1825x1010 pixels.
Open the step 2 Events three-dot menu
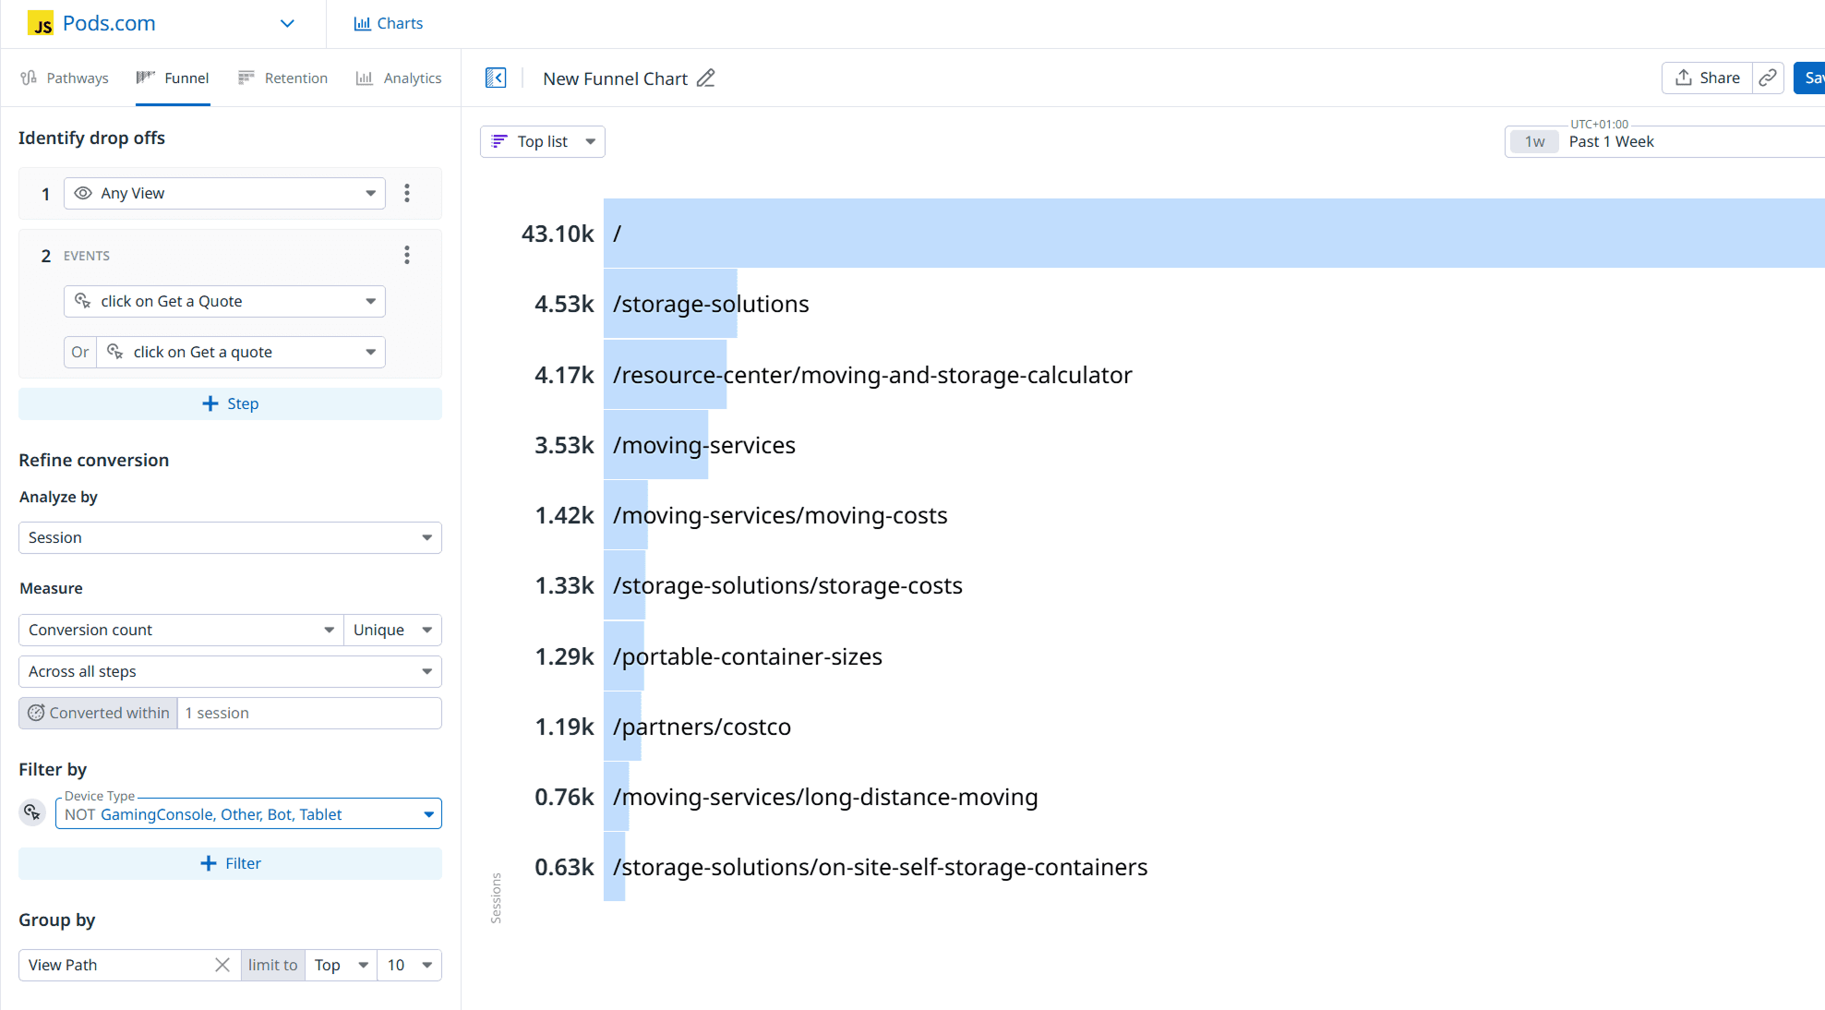(x=407, y=256)
